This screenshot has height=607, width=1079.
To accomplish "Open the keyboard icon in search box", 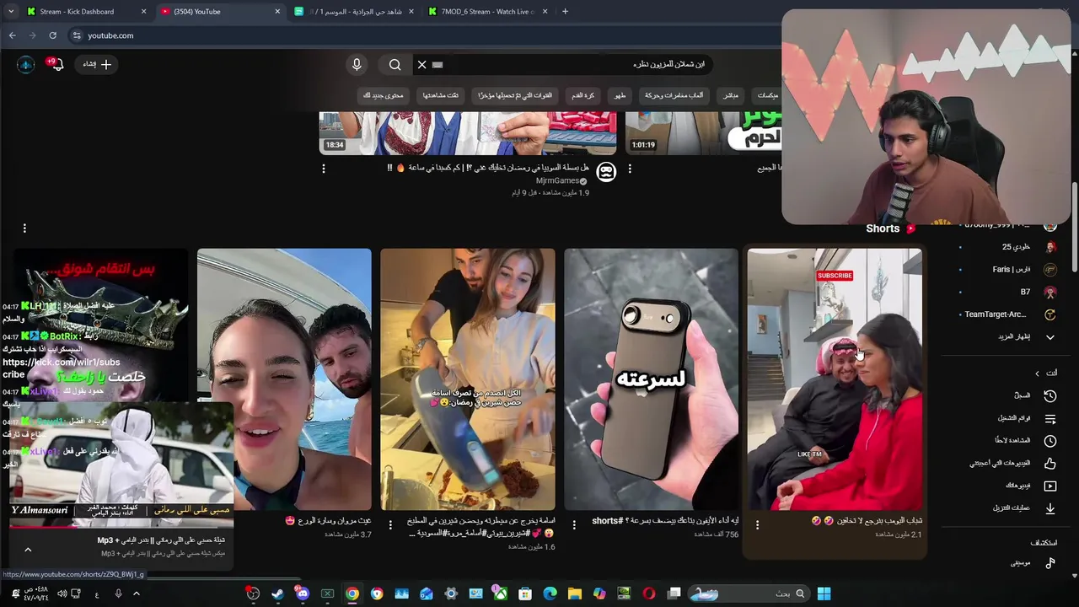I will coord(438,64).
